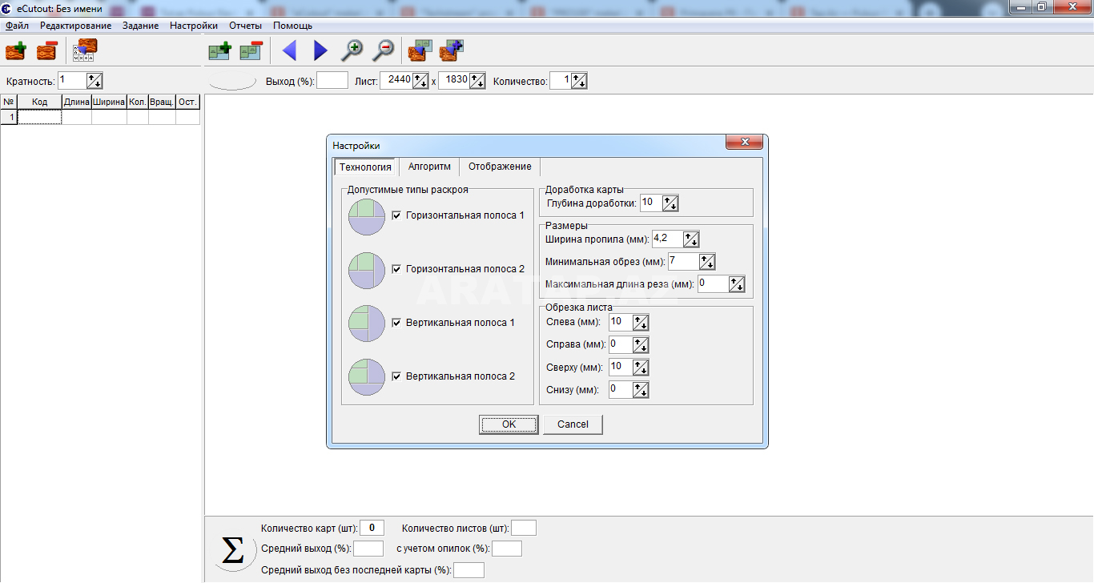
Task: Click the sheet width 1830 spinner
Action: tap(477, 81)
